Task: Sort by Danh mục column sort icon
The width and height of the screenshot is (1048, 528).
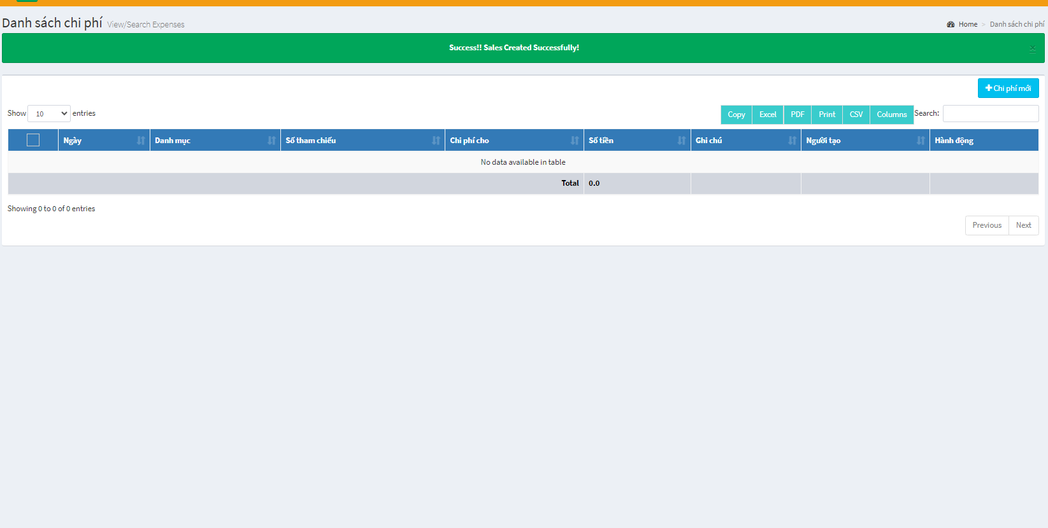Action: click(271, 141)
